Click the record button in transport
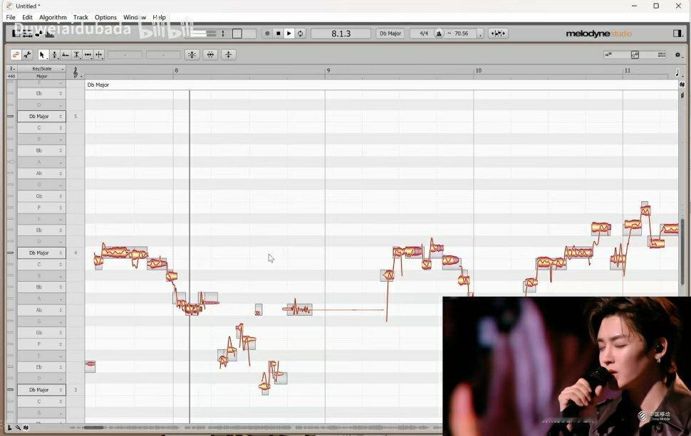This screenshot has height=436, width=691. tap(267, 33)
